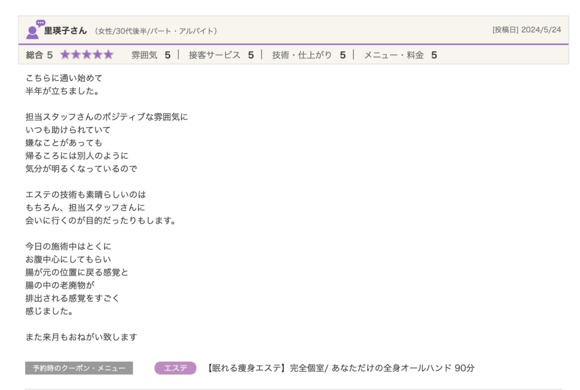Screen dimensions: 580x390
Task: Click the five-star overall rating
Action: pyautogui.click(x=87, y=55)
